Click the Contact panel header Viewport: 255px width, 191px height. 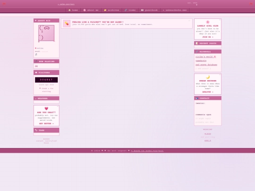[208, 98]
